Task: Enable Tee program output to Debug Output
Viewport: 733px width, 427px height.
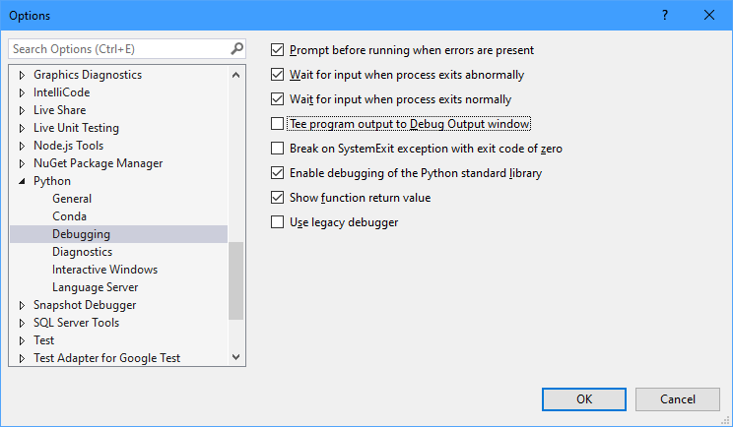Action: coord(277,124)
